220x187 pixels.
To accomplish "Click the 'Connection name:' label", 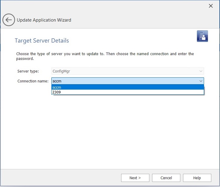I will [33, 81].
